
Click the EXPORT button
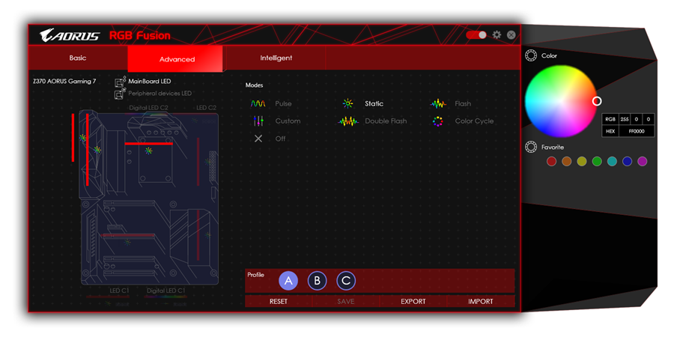pos(413,301)
